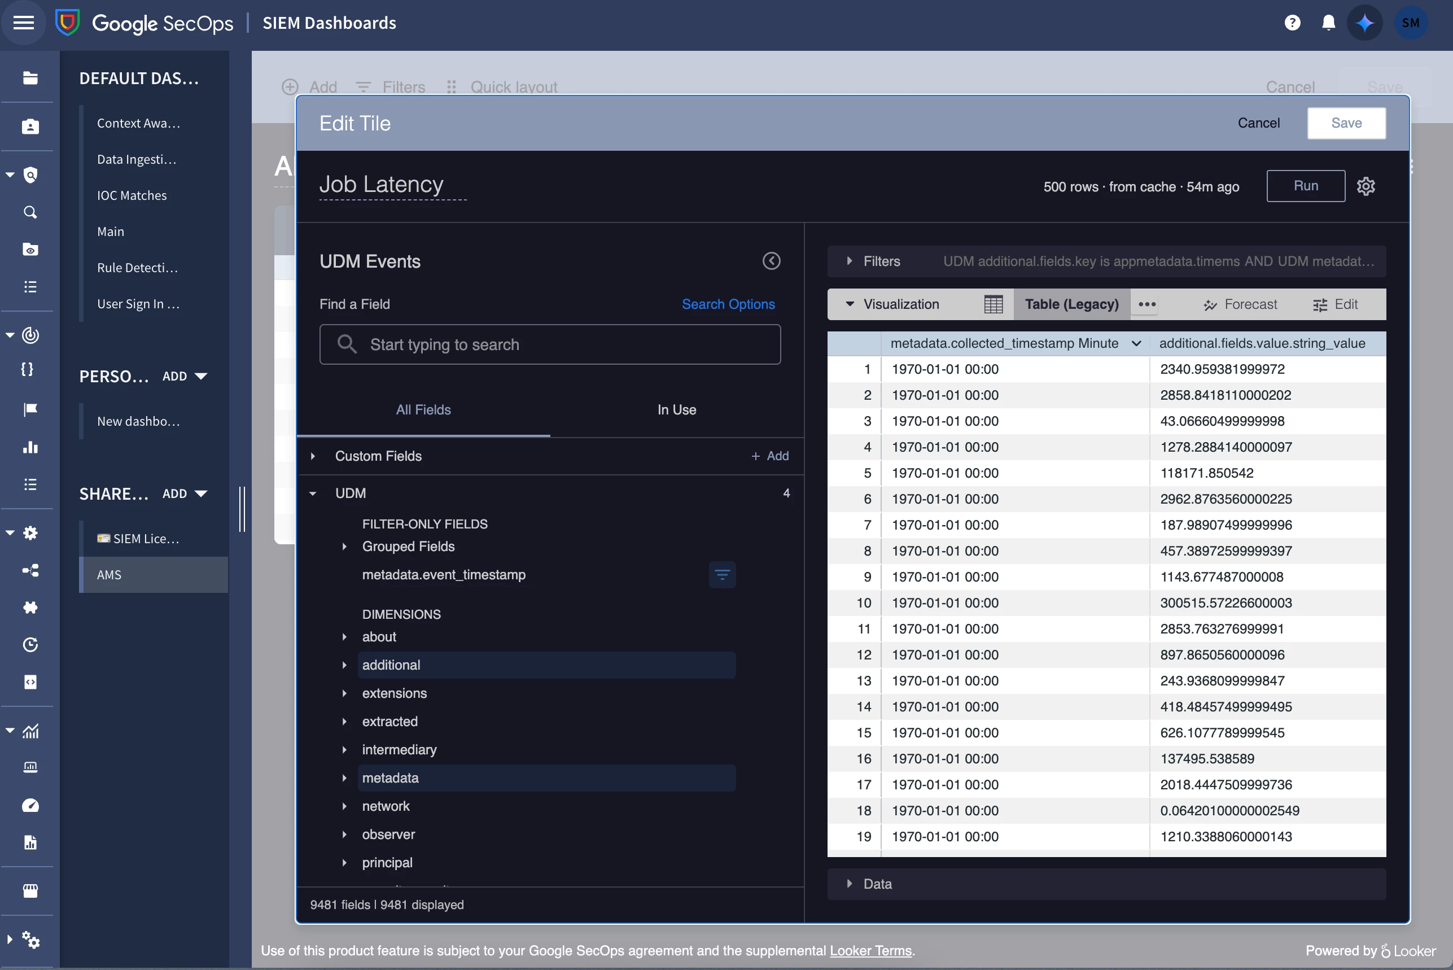The image size is (1453, 970).
Task: Click the additional.fields.value.string_value column header
Action: (1262, 343)
